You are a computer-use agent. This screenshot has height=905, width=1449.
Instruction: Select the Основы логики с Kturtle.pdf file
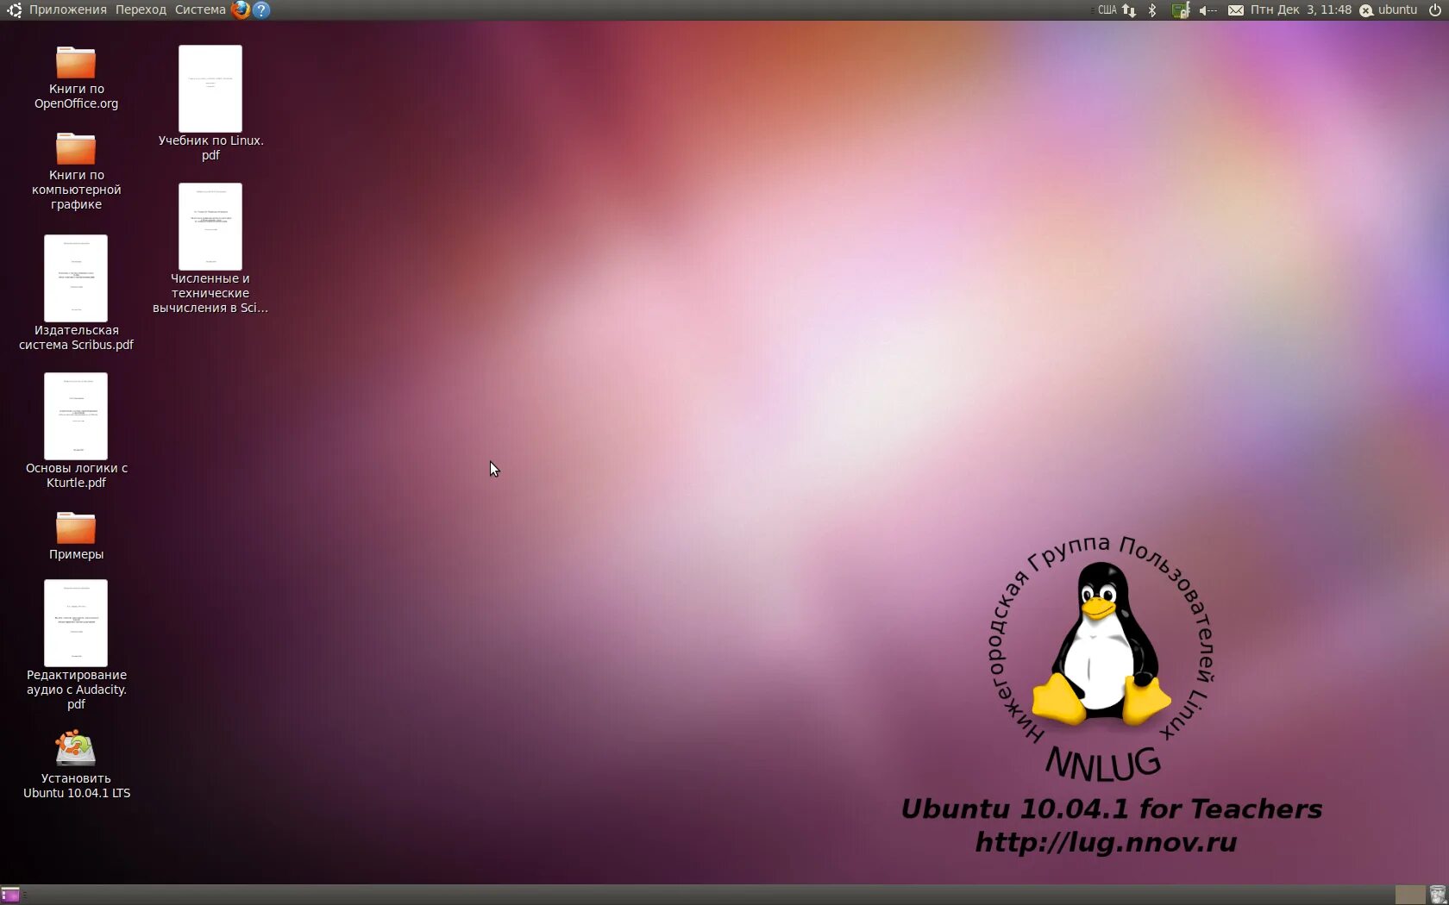[76, 431]
